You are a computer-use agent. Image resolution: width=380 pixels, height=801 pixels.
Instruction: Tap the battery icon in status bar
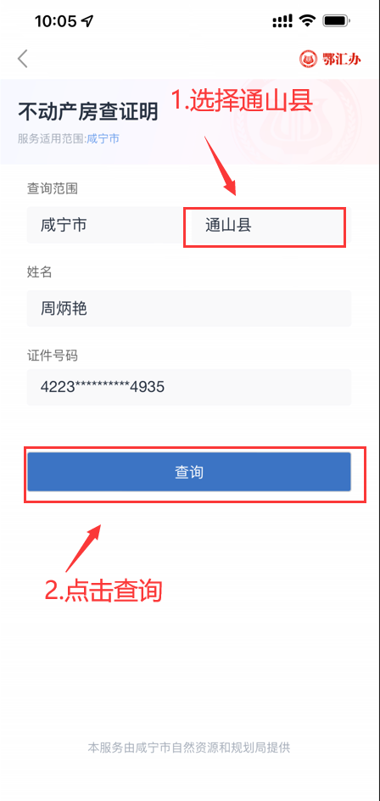tap(336, 20)
